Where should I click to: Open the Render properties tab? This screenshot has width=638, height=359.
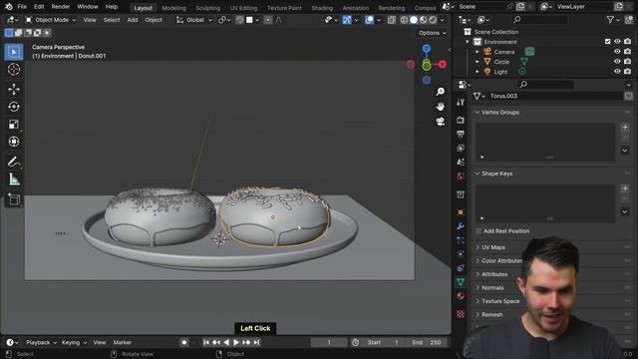coord(461,120)
